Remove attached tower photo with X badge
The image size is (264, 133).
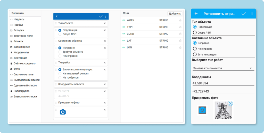pos(230,103)
